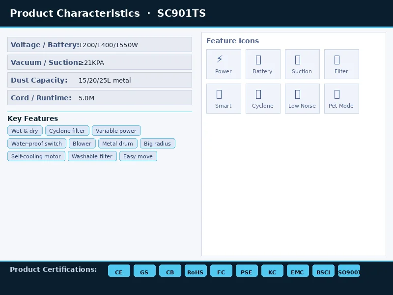
Task: Select the Cord / Runtime 5.0M row
Action: click(x=100, y=97)
